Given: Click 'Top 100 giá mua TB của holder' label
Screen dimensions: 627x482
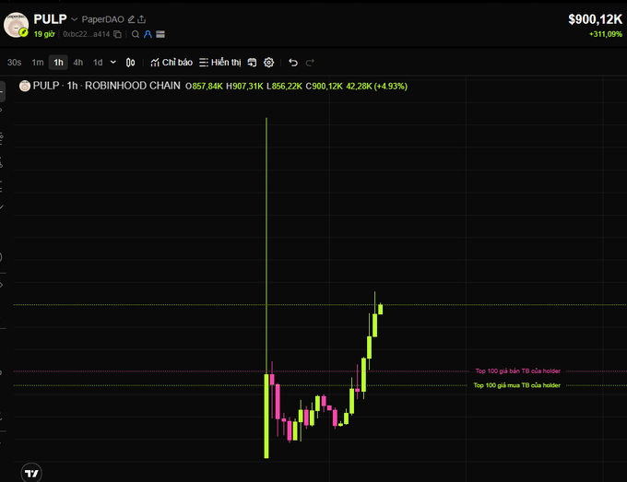Looking at the screenshot, I should (x=517, y=385).
